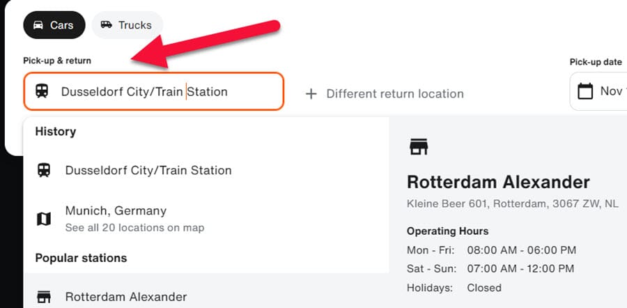Viewport: 627px width, 308px height.
Task: Select Munich, Germany history suggestion
Action: [x=116, y=210]
